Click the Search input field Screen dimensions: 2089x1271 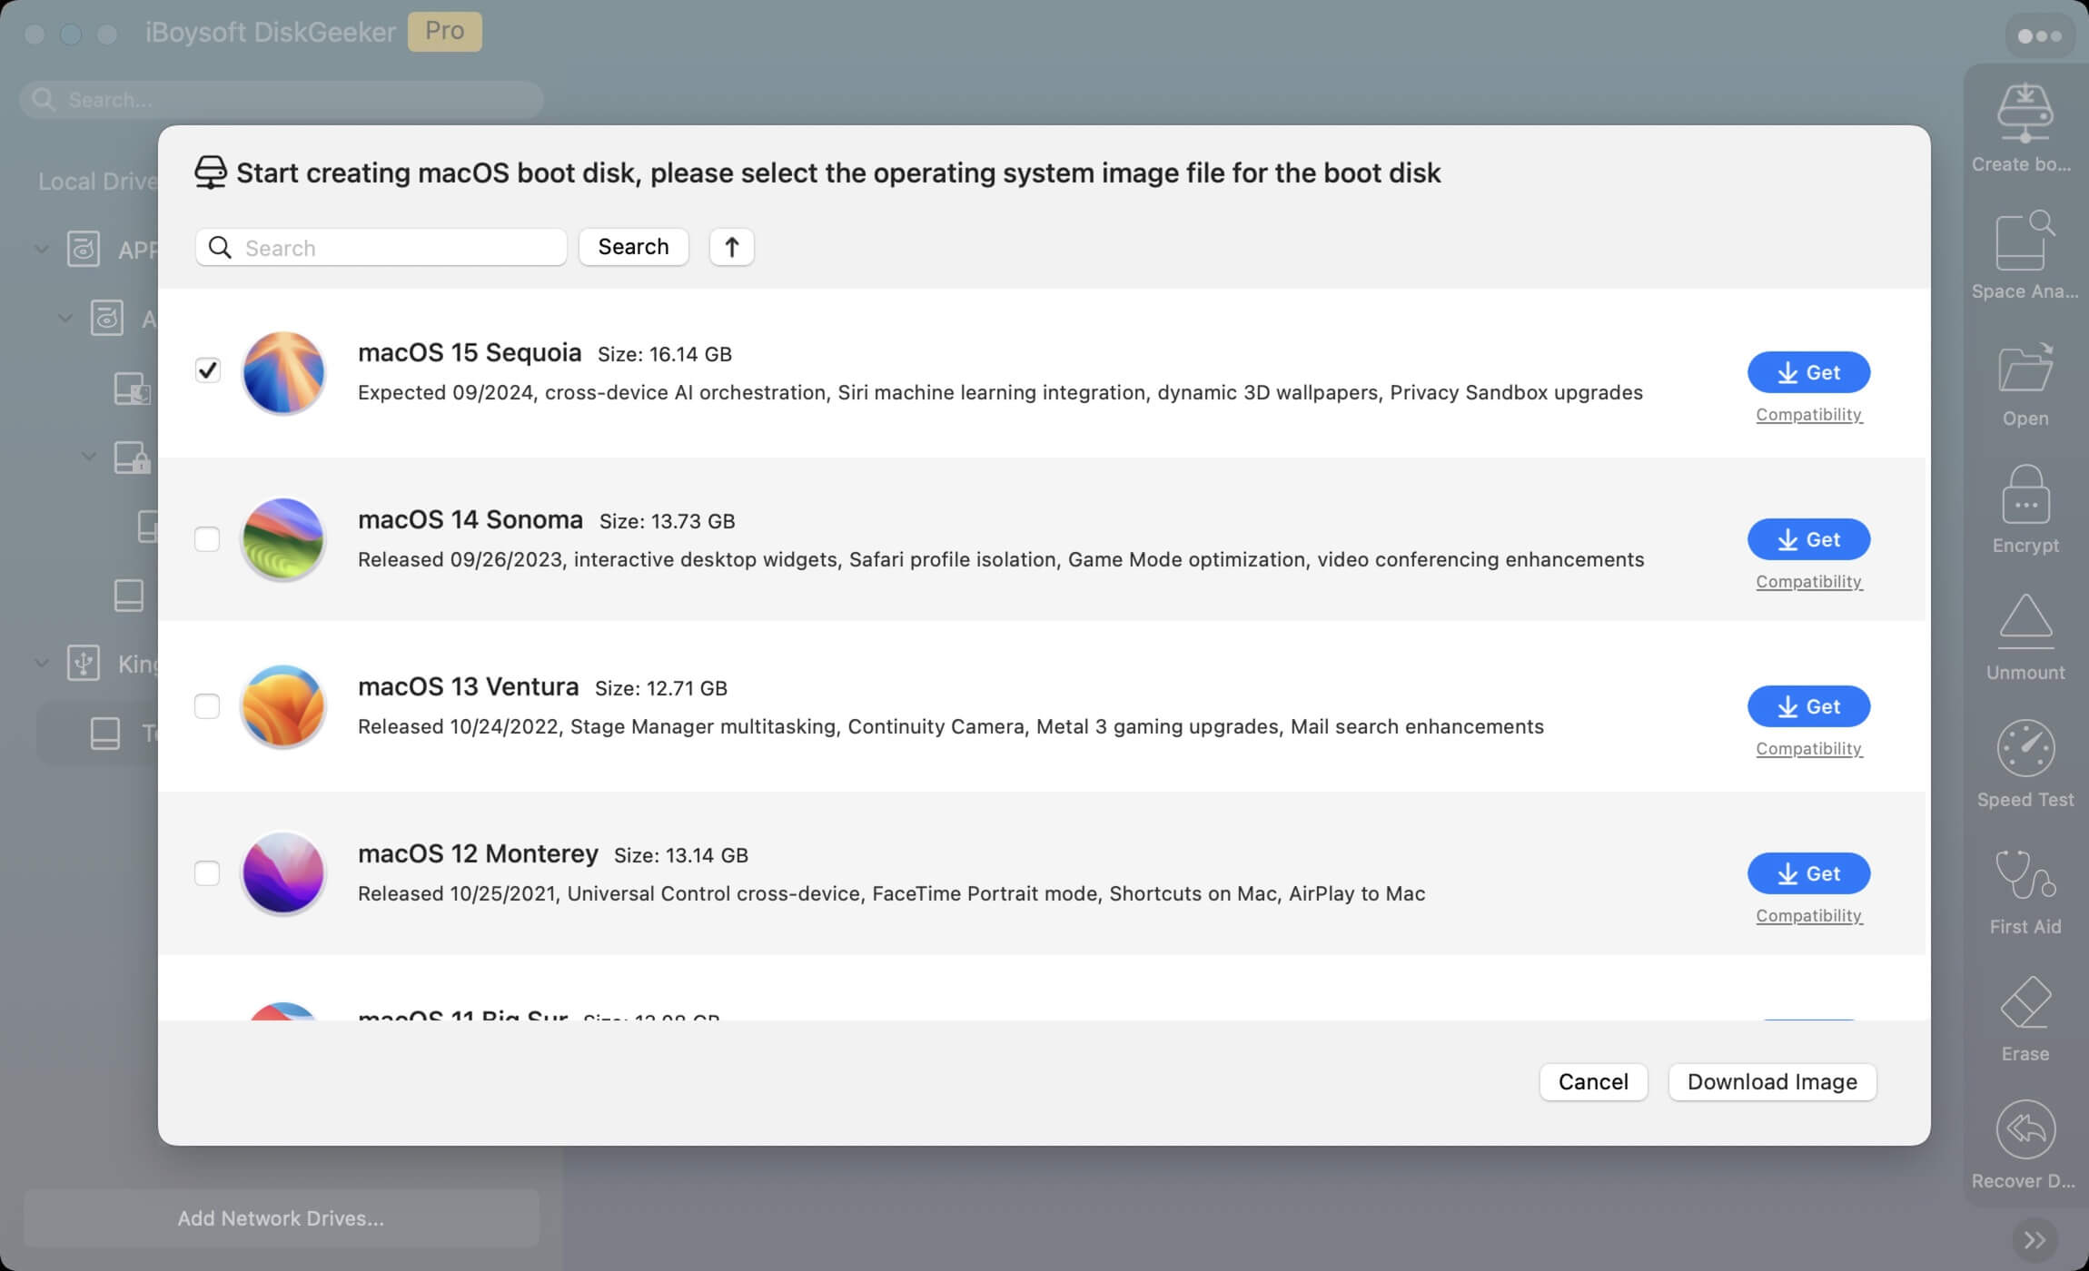379,246
